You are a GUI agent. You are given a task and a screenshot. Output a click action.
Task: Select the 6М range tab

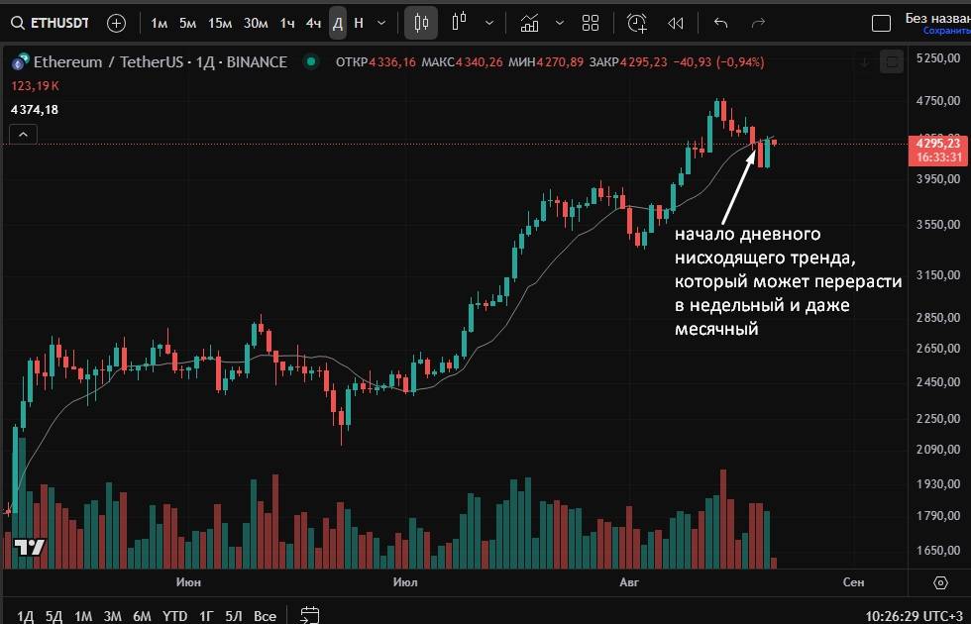142,616
